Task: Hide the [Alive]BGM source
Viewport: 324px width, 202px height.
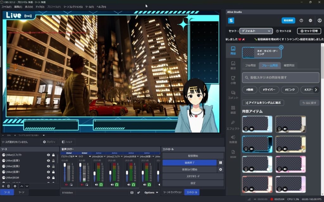Action: [x=48, y=177]
